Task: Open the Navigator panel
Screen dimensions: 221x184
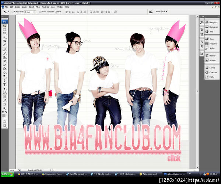Action: [212, 22]
